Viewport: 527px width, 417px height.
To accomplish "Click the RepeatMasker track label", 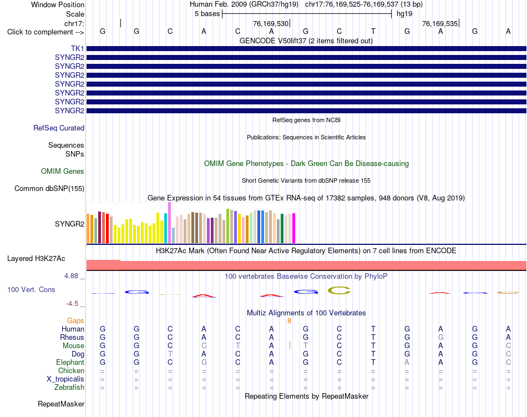I will (61, 404).
